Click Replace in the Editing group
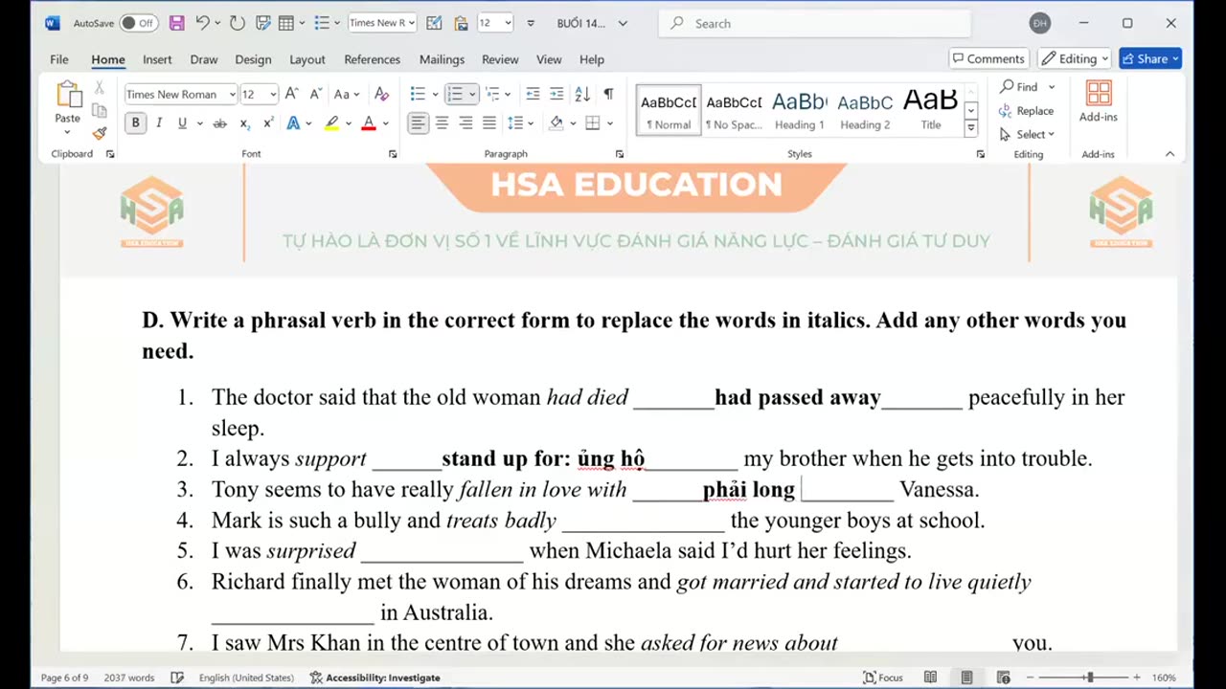 (x=1026, y=111)
